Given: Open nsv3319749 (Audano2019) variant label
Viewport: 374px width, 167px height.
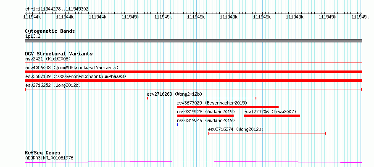Looking at the screenshot, I should 206,120.
